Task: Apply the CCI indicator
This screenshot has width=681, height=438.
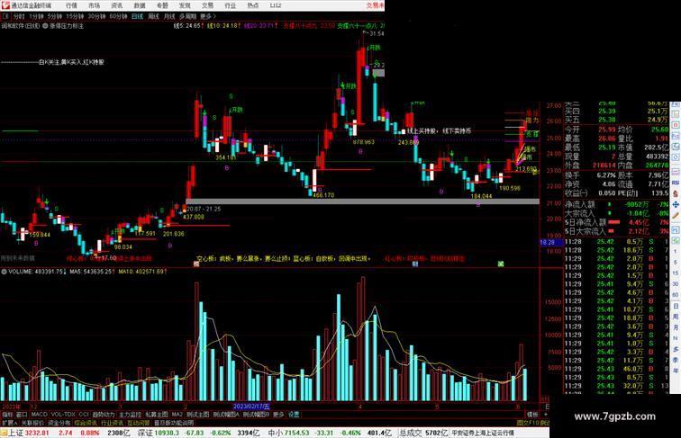Action: [x=84, y=415]
